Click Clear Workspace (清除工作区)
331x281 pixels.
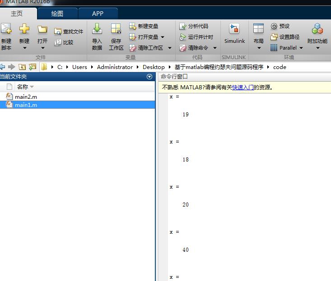(x=146, y=48)
